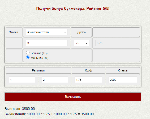Click the first result field containing 1
The image size is (150, 119).
tap(22, 80)
